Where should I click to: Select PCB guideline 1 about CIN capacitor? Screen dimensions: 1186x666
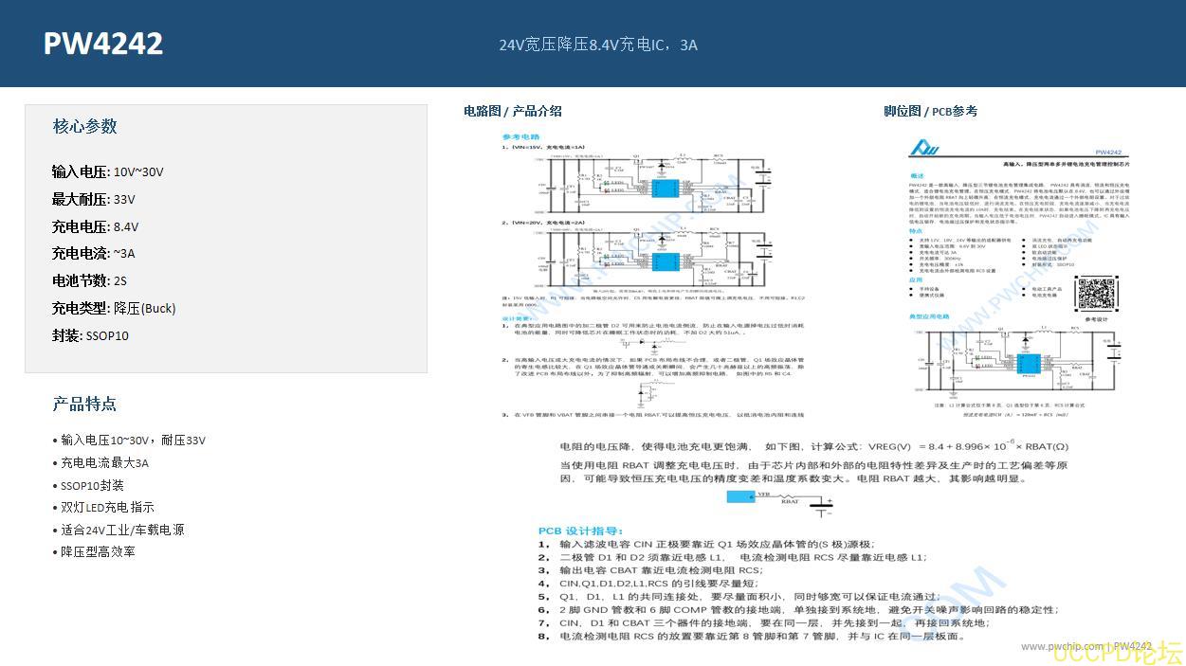tap(706, 544)
